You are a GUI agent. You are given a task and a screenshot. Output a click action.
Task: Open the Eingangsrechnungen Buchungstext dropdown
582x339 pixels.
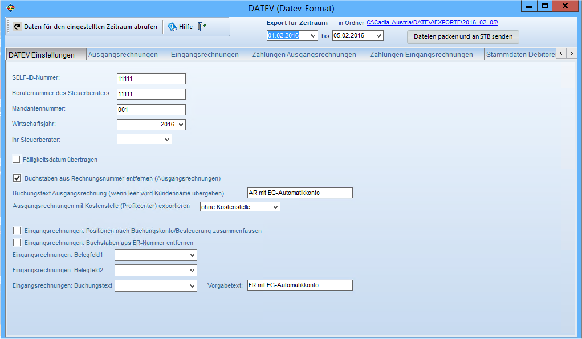click(x=192, y=286)
